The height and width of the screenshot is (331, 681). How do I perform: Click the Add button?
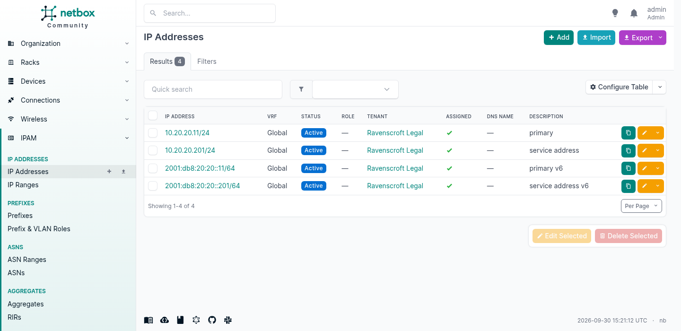click(x=559, y=37)
